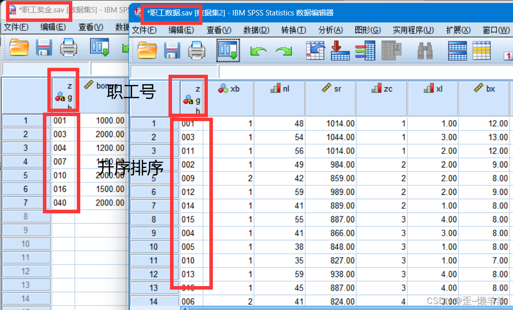Open 查看(V) menu in 职工奖金 window
Viewport: 513px width, 310px height.
click(x=91, y=27)
